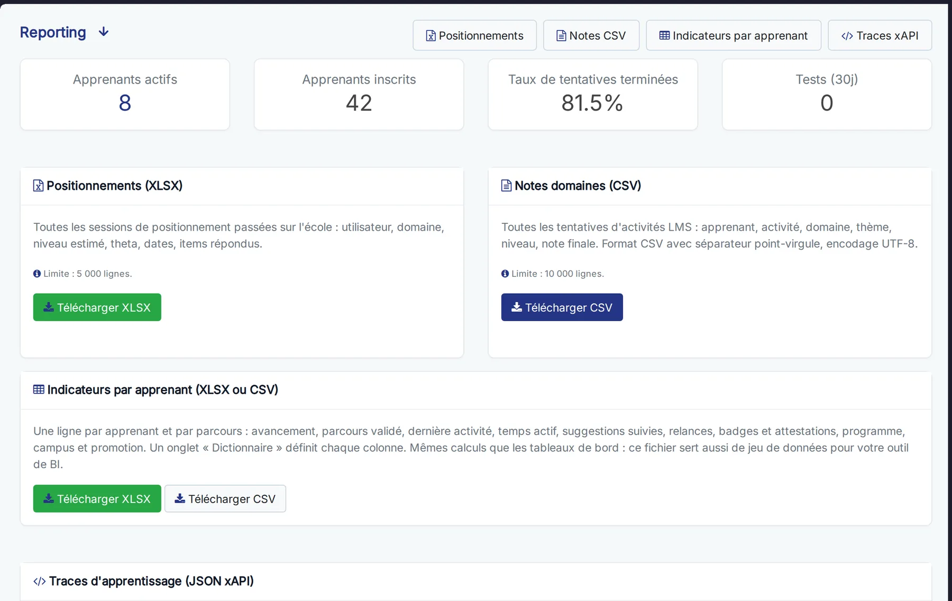Click the Reporting page title
The height and width of the screenshot is (601, 952).
pyautogui.click(x=53, y=32)
